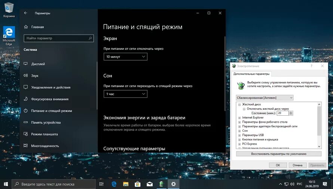Expand Кнопки питания и крышка node
The image size is (333, 189).
(239, 140)
